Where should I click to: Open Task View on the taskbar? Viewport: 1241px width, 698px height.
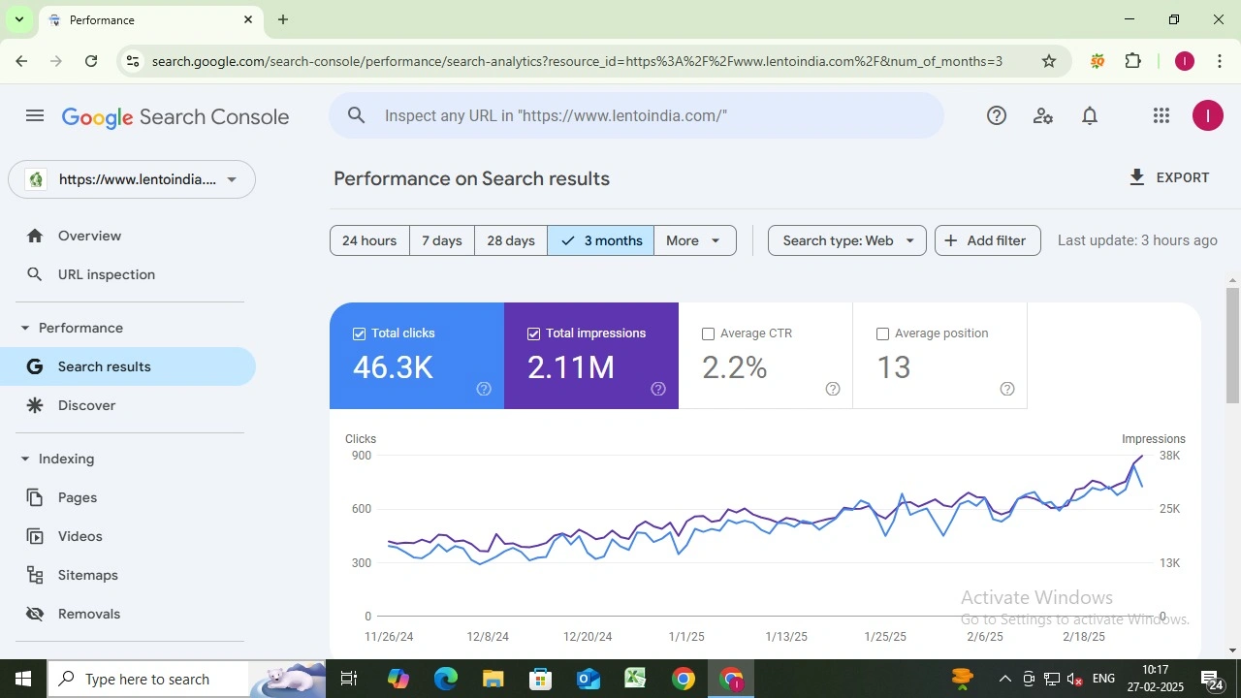(350, 679)
